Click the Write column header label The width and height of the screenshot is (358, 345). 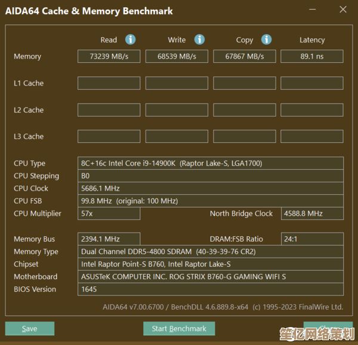click(177, 40)
